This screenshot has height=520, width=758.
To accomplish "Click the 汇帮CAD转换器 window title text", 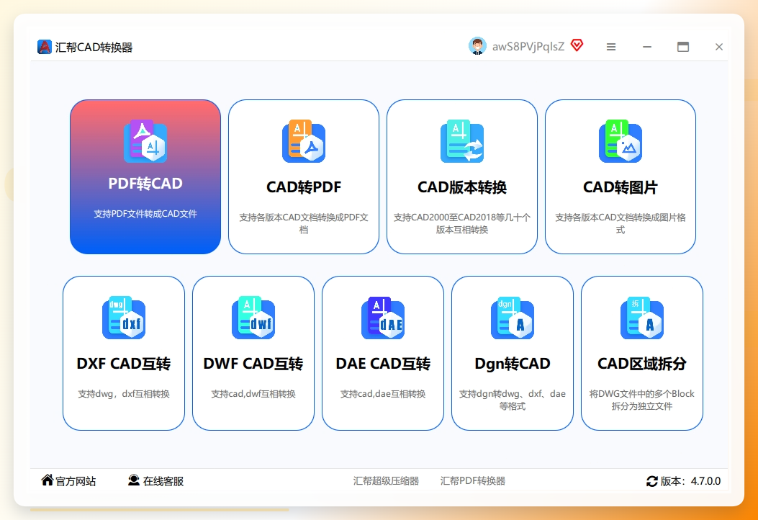I will (94, 48).
